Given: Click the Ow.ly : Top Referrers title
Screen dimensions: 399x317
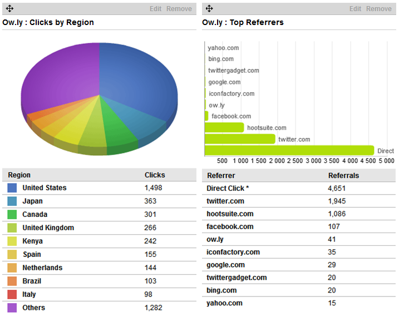Looking at the screenshot, I should (x=243, y=22).
